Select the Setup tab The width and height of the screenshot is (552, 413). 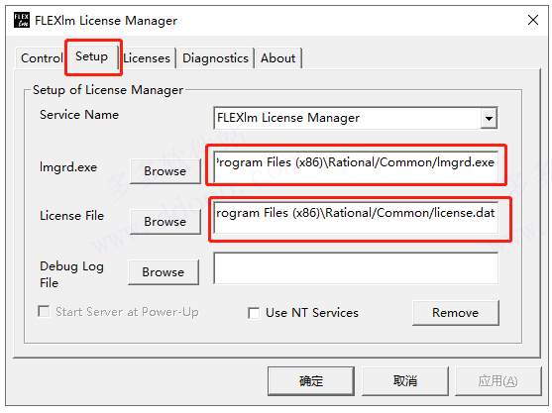tap(92, 56)
